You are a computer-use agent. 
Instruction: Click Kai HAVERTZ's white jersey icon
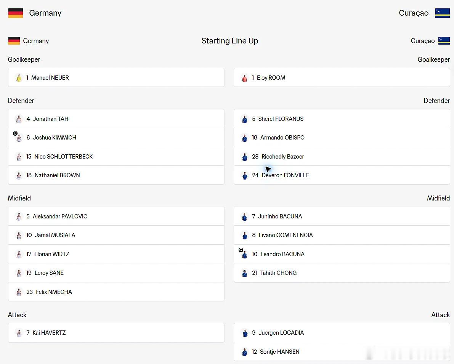coord(19,333)
